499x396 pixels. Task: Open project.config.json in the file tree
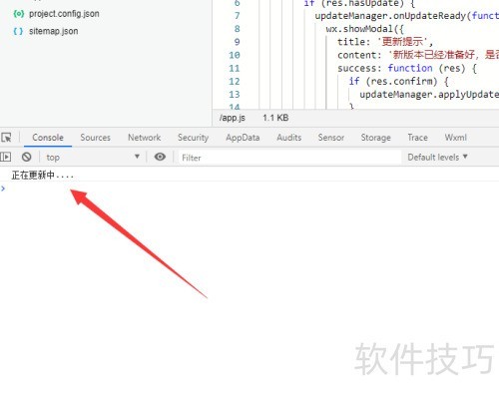click(x=64, y=14)
